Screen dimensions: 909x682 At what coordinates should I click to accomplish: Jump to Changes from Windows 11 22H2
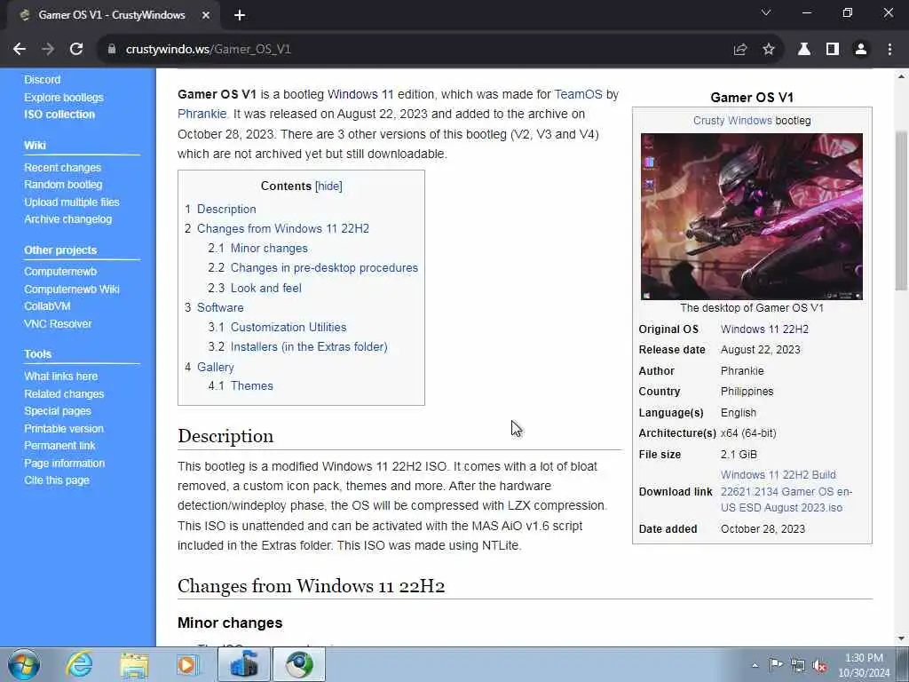[283, 228]
